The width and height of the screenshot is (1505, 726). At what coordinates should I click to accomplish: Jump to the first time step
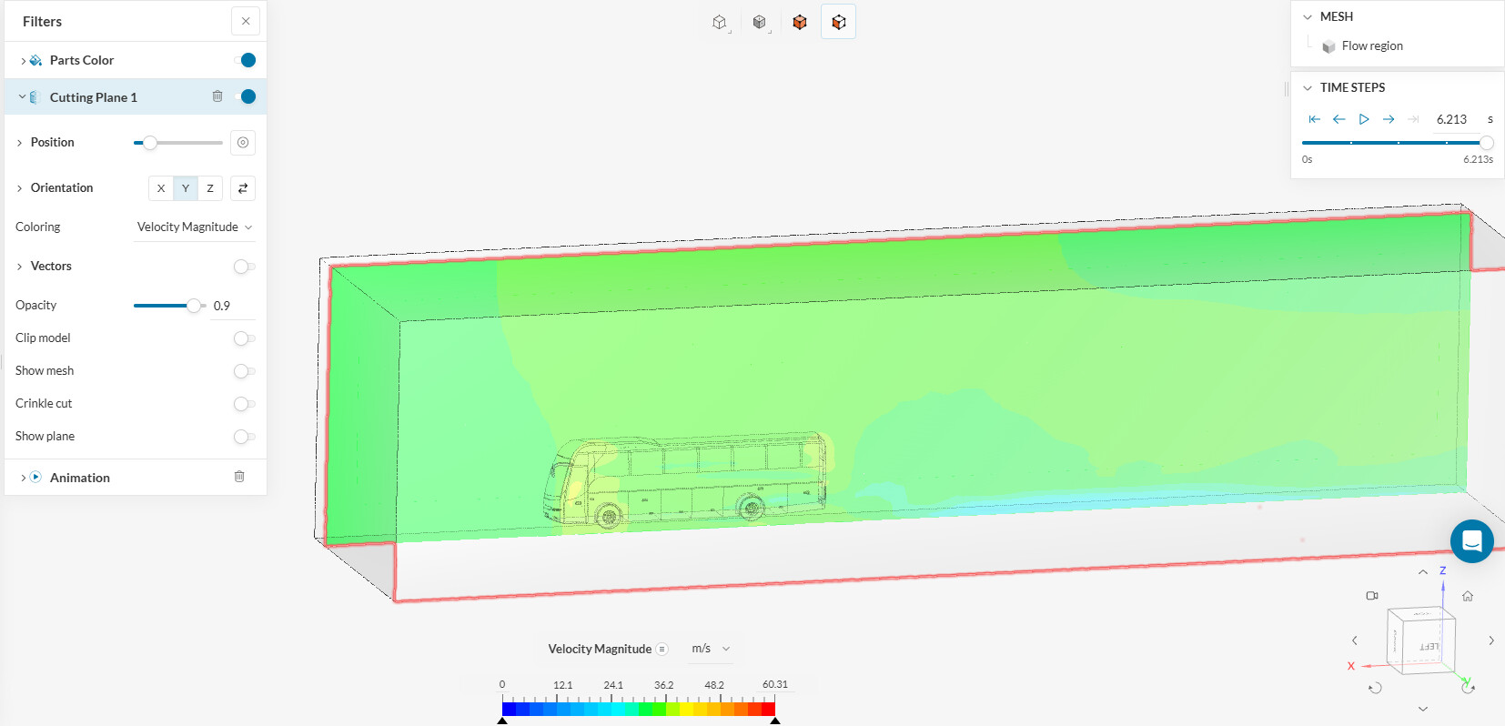[x=1314, y=119]
